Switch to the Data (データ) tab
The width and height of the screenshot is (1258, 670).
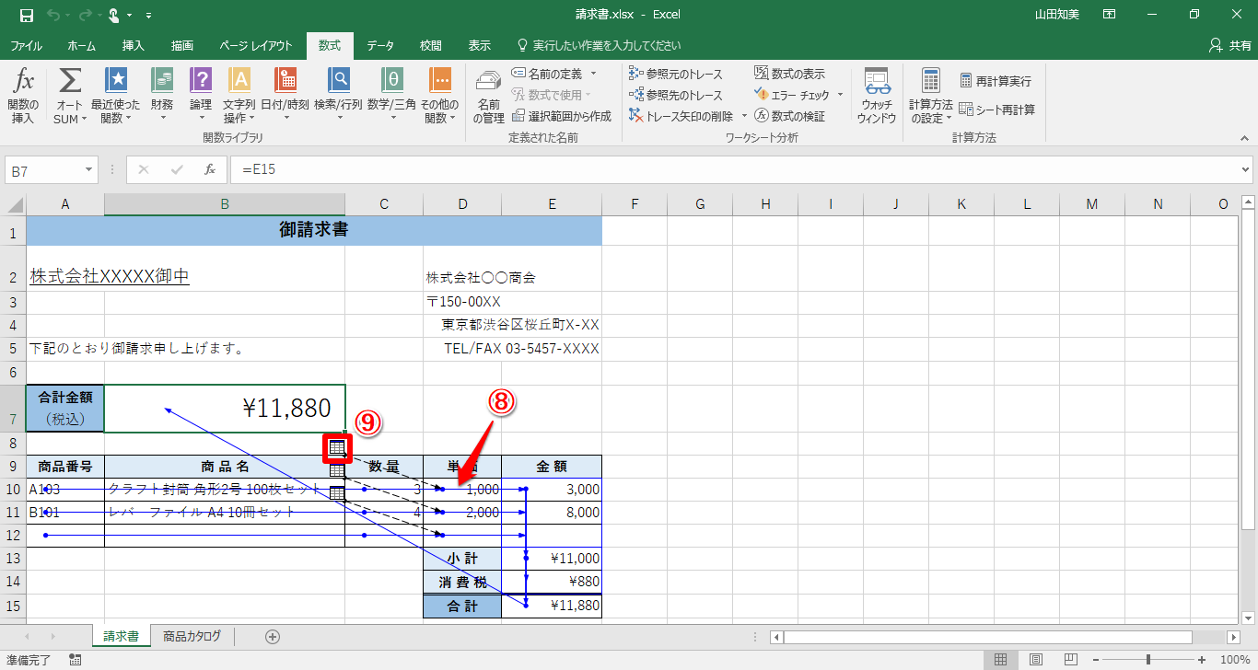click(380, 45)
